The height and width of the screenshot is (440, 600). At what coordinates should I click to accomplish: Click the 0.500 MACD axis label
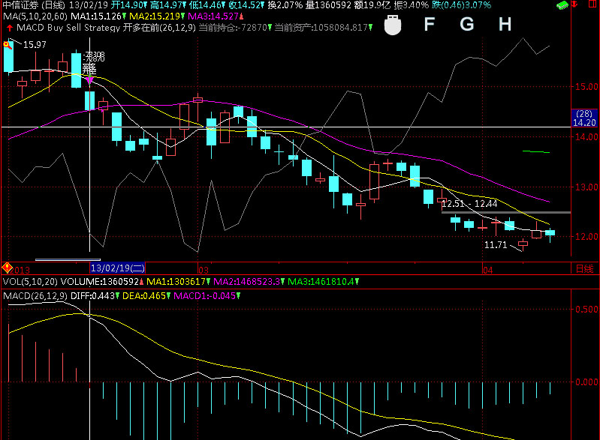click(x=587, y=310)
